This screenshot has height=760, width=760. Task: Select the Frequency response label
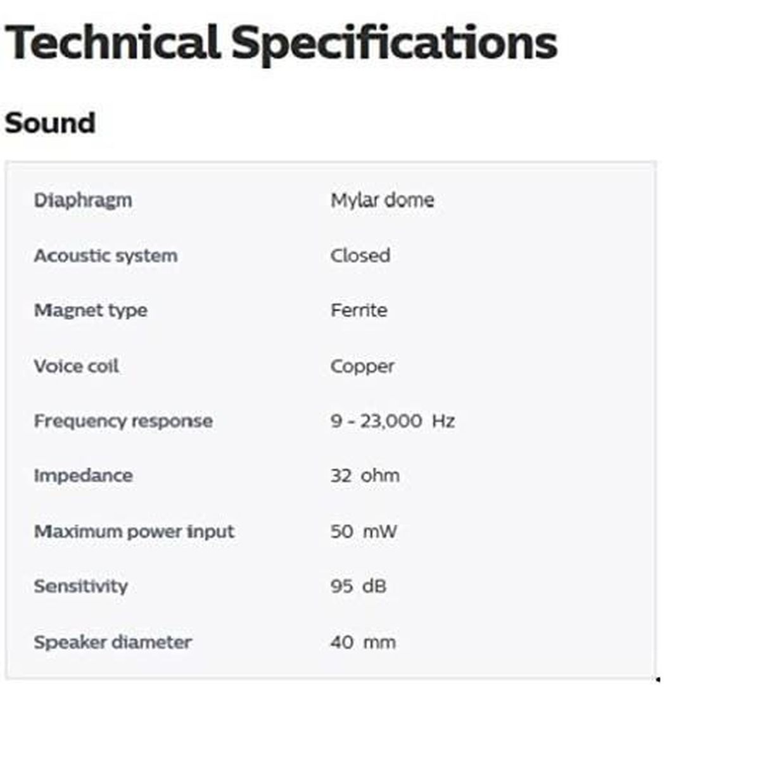coord(123,421)
